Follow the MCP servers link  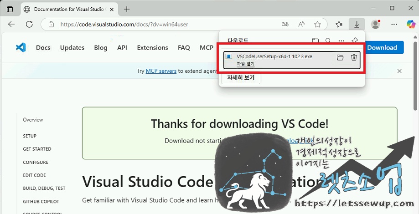tap(161, 71)
